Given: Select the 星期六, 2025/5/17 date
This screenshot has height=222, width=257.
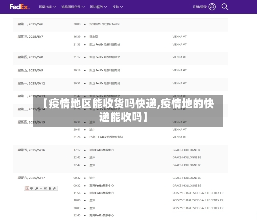Looking at the screenshot, I should click(x=31, y=178).
